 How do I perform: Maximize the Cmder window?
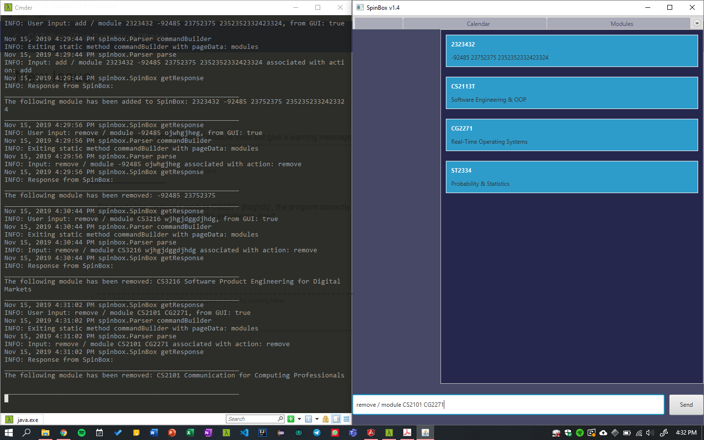click(318, 7)
